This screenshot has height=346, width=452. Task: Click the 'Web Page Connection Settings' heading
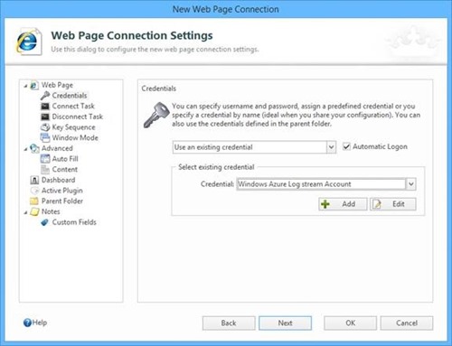tap(132, 35)
